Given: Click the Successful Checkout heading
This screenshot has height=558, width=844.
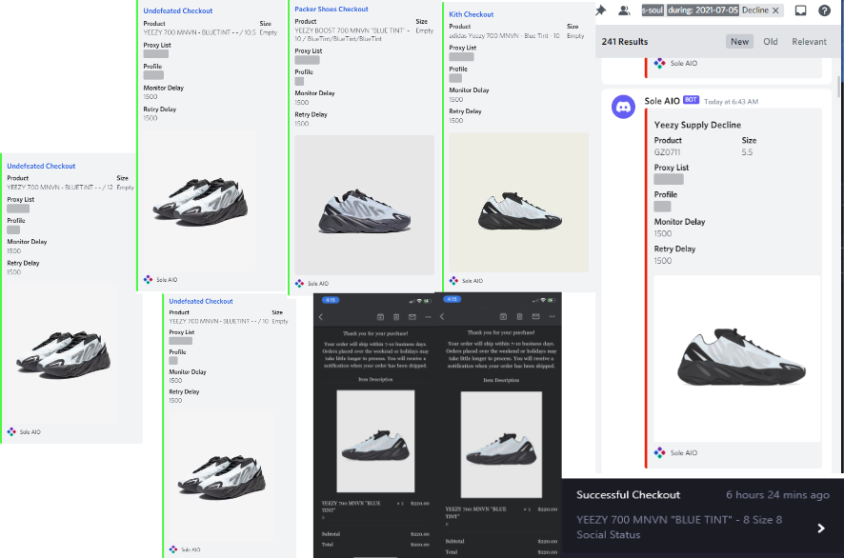Looking at the screenshot, I should coord(628,495).
